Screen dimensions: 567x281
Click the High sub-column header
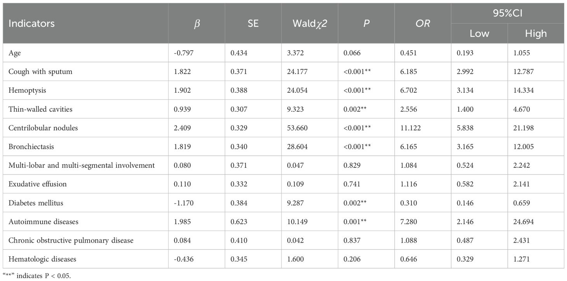pos(536,34)
